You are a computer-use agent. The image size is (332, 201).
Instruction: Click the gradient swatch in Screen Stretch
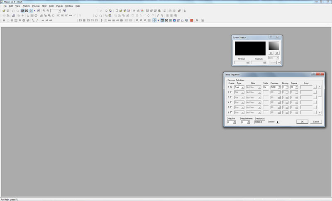[274, 46]
